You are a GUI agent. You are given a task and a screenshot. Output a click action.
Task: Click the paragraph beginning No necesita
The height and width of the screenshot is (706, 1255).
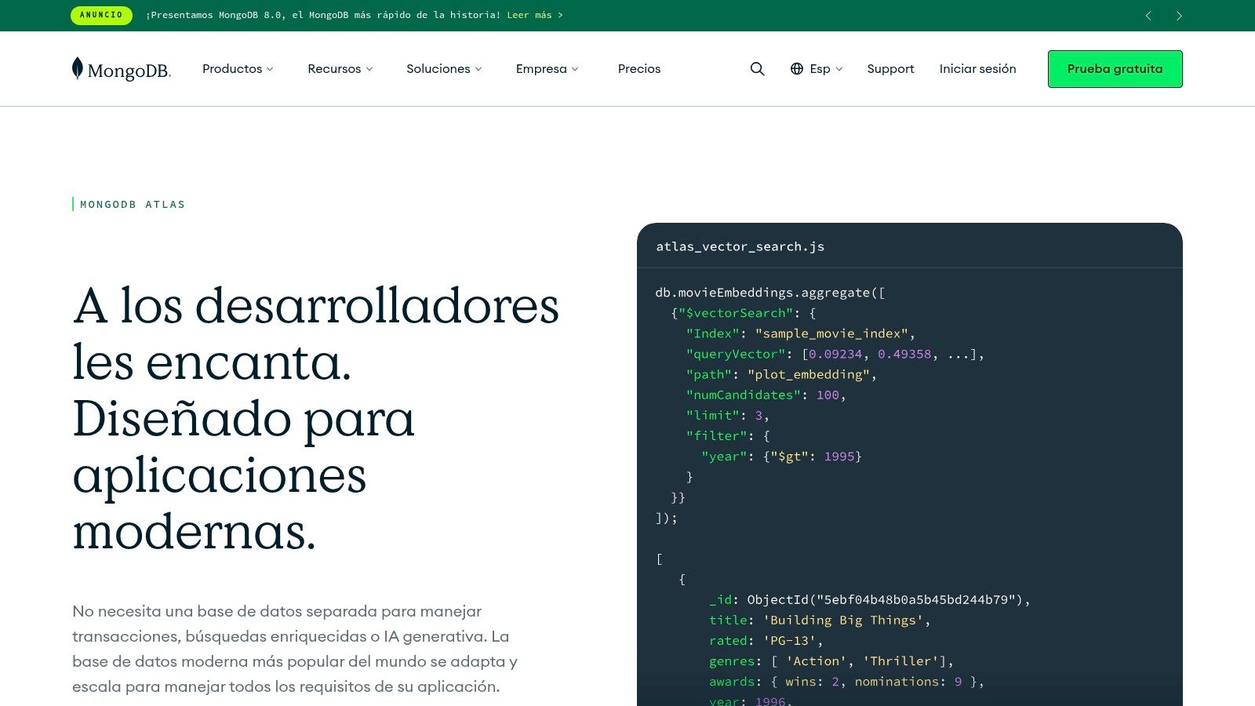tap(295, 649)
